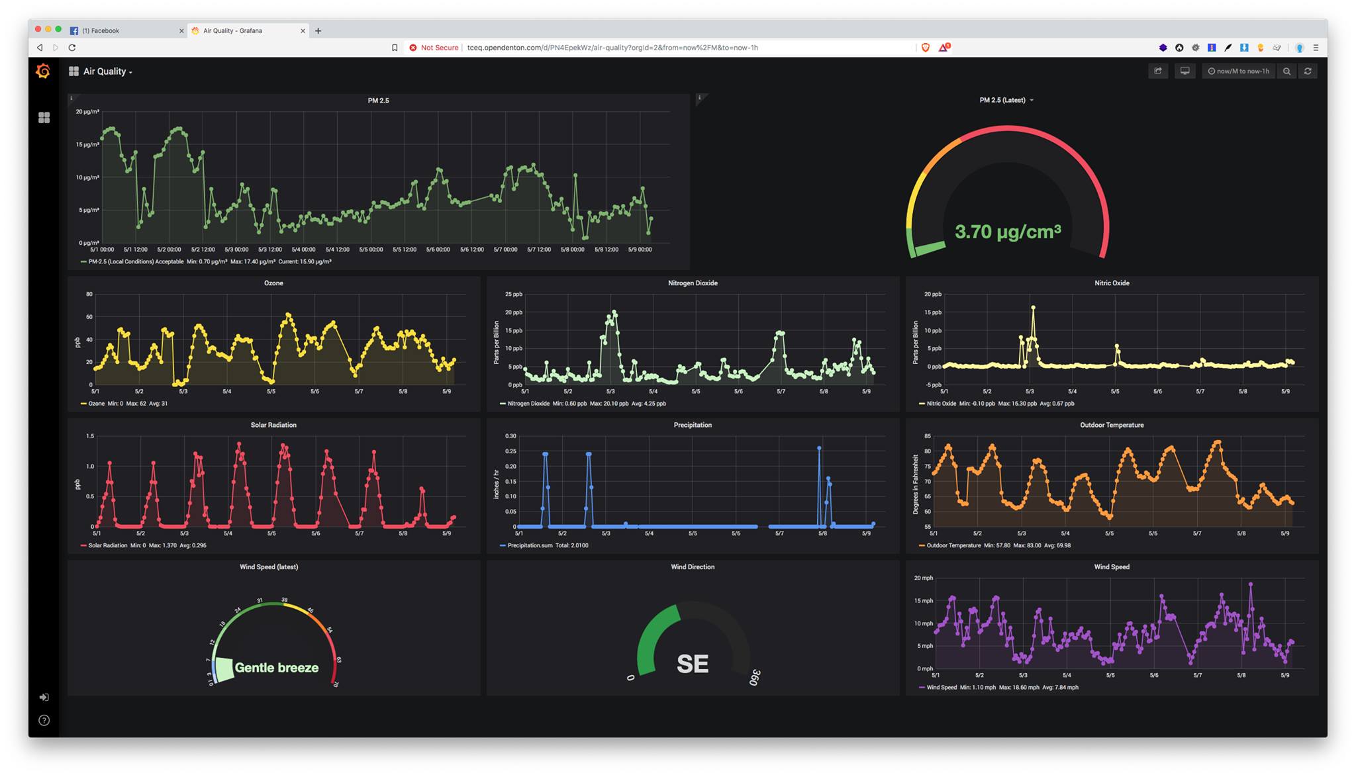Toggle the Wind Speed legend series

(942, 687)
